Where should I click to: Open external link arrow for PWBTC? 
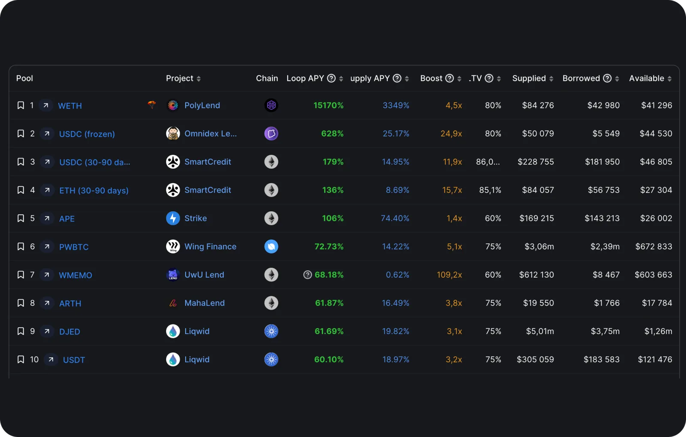(47, 246)
